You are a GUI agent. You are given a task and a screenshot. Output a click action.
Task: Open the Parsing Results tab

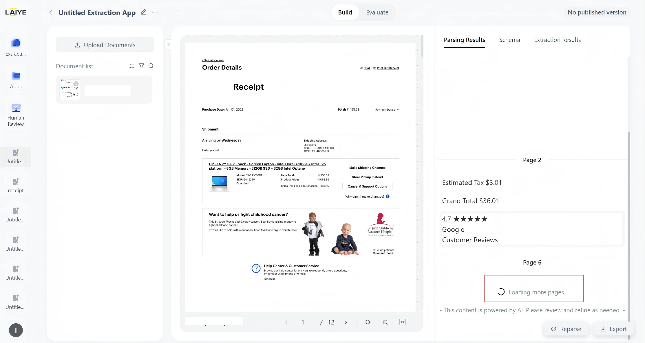tap(464, 40)
